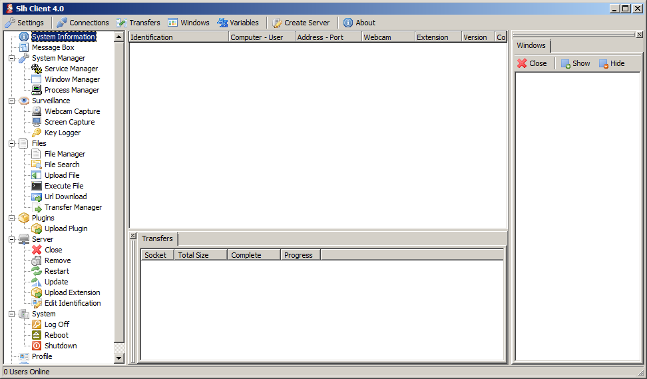Click the Edit Identification icon
This screenshot has height=379, width=647.
(37, 303)
